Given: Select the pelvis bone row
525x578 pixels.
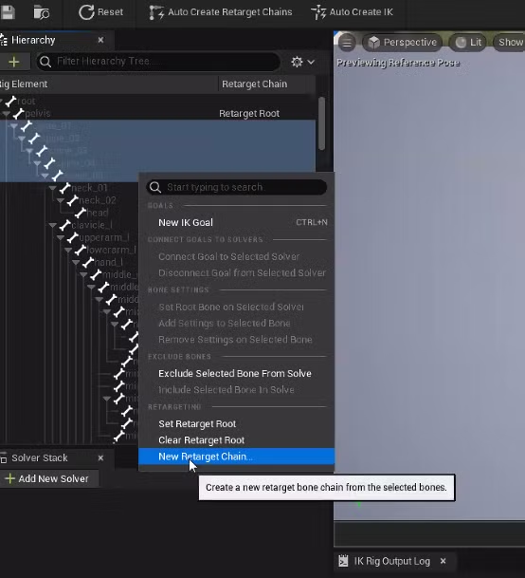Looking at the screenshot, I should pyautogui.click(x=157, y=113).
